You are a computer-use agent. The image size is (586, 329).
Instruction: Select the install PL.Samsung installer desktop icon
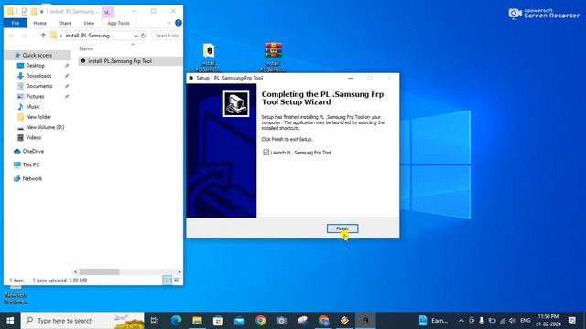[208, 57]
